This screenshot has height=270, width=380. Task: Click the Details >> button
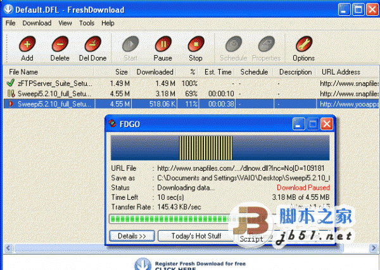click(x=132, y=236)
